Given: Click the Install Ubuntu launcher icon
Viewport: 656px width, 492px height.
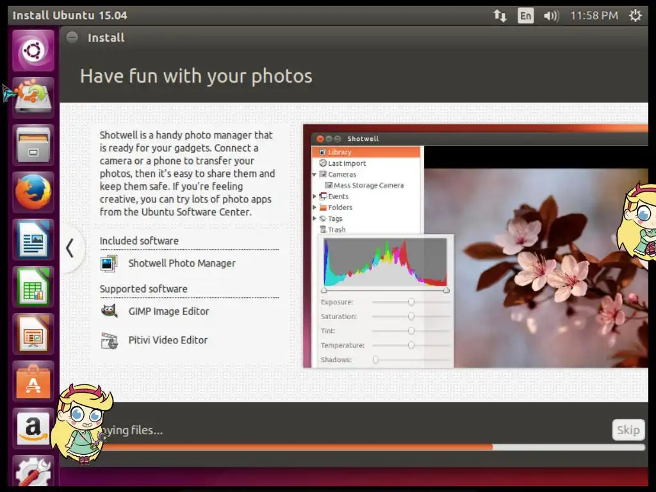Looking at the screenshot, I should click(33, 97).
